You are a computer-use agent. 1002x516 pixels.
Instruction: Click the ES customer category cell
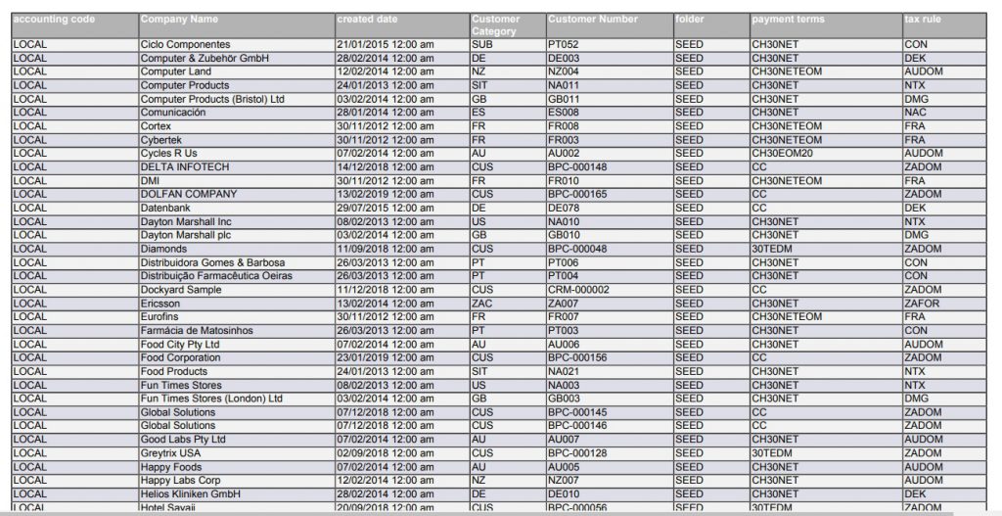tap(508, 113)
